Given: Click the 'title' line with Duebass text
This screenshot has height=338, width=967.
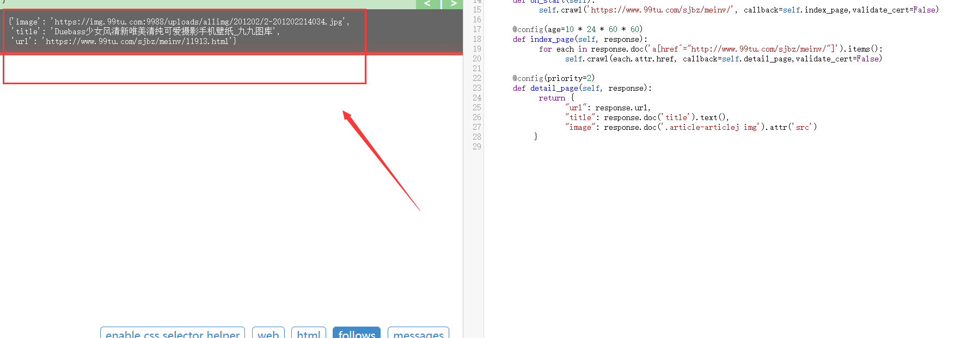Looking at the screenshot, I should [145, 32].
